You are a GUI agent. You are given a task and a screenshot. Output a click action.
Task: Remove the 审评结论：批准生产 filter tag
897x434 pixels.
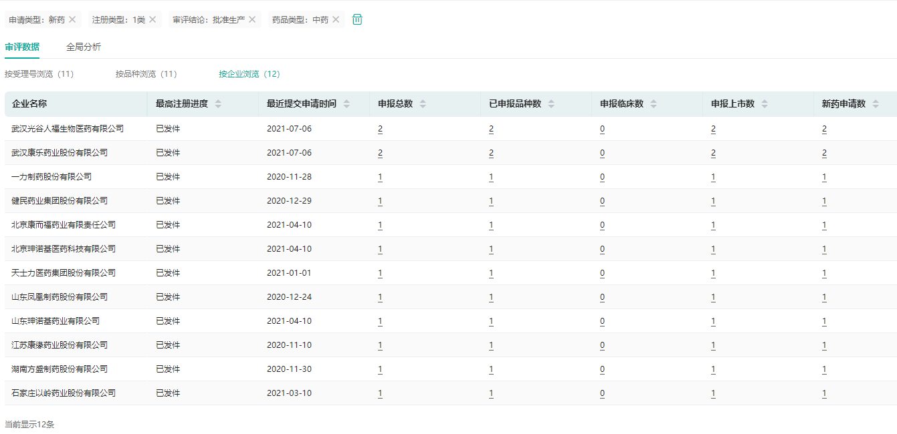point(252,19)
